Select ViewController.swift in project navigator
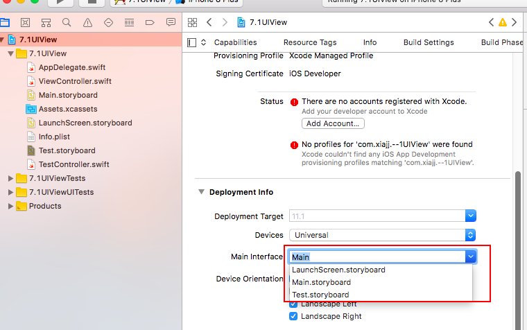This screenshot has height=330, width=527. point(75,81)
